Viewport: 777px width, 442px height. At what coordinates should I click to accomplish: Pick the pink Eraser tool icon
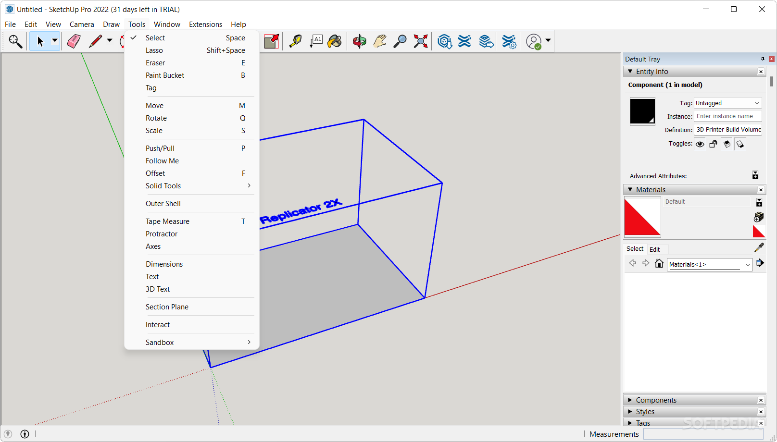click(74, 41)
